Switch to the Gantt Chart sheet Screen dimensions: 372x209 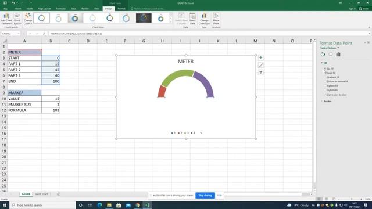pyautogui.click(x=41, y=194)
